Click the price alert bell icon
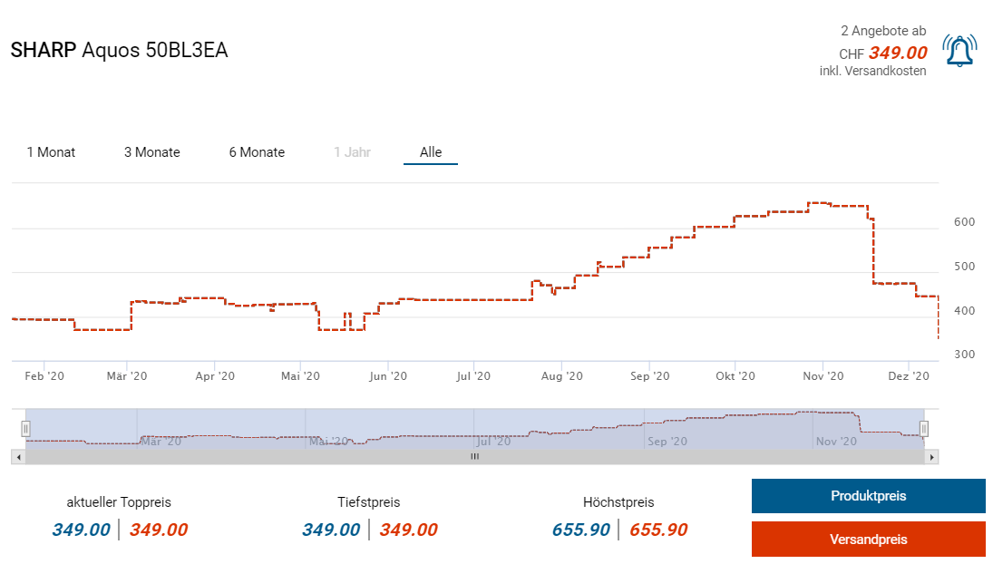 [959, 51]
